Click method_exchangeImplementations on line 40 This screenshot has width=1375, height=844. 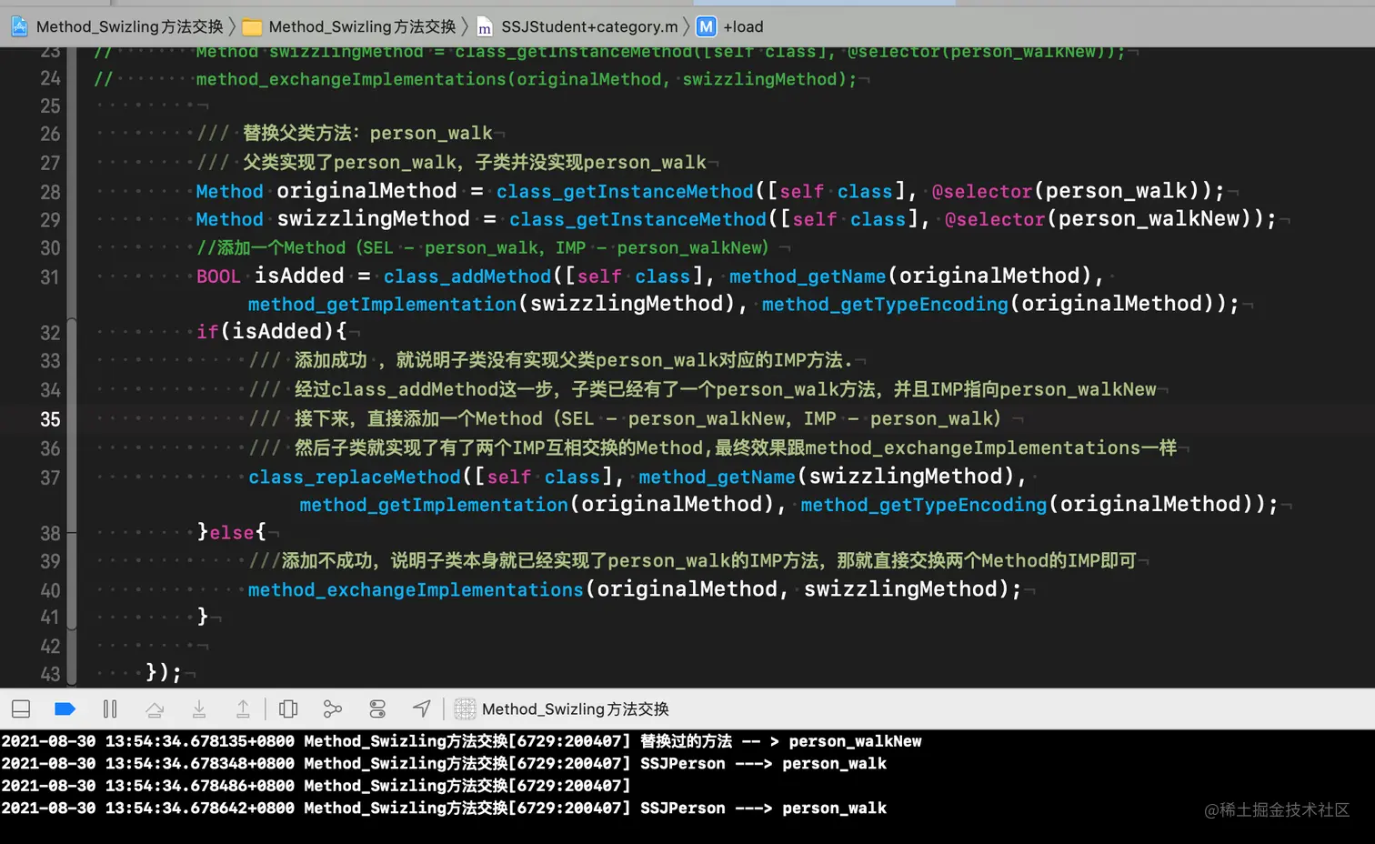pos(416,590)
